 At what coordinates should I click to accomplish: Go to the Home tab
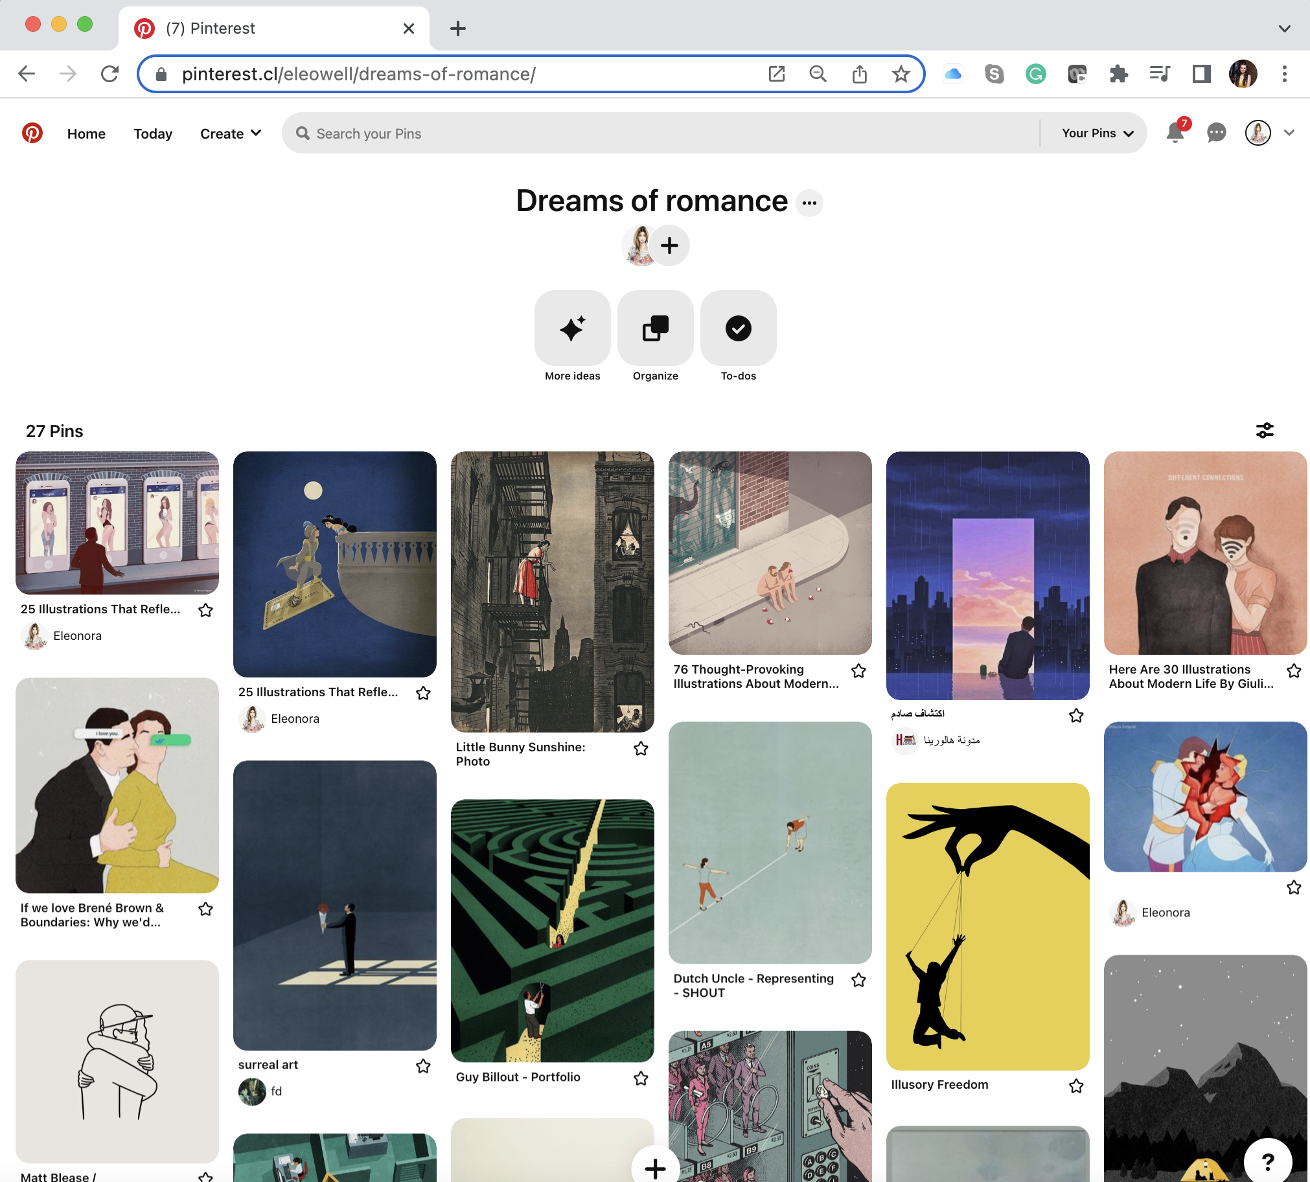tap(86, 133)
